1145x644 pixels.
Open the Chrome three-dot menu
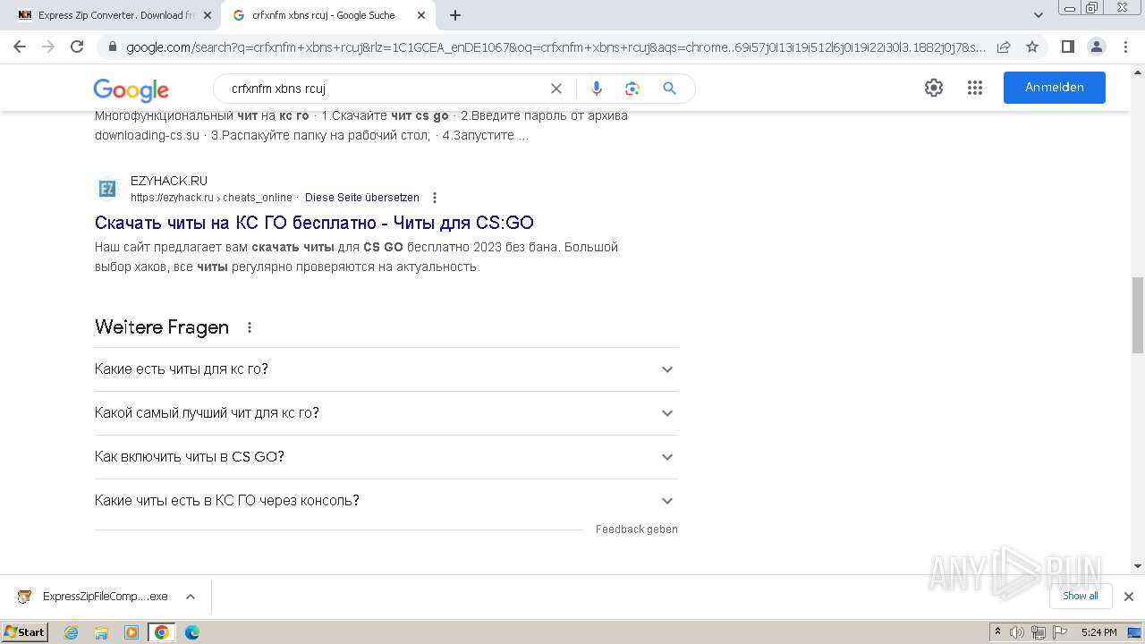click(1125, 47)
